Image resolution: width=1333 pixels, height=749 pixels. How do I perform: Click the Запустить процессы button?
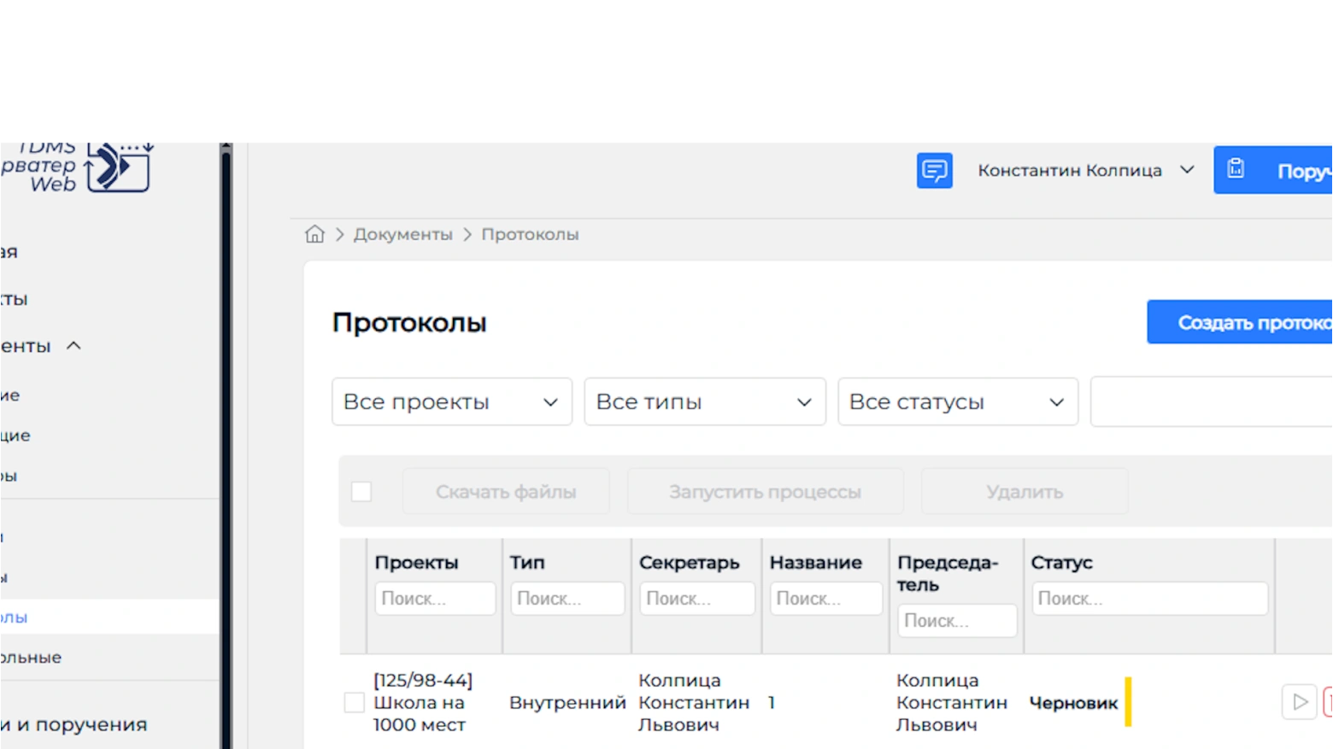(x=765, y=492)
